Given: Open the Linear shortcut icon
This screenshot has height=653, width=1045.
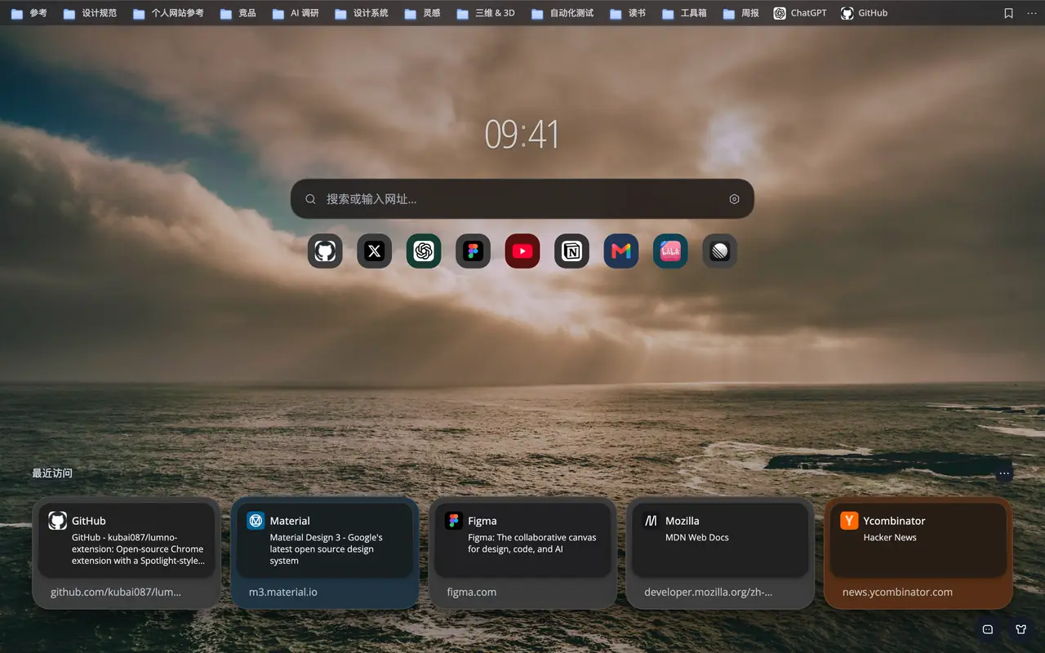Looking at the screenshot, I should [x=720, y=251].
